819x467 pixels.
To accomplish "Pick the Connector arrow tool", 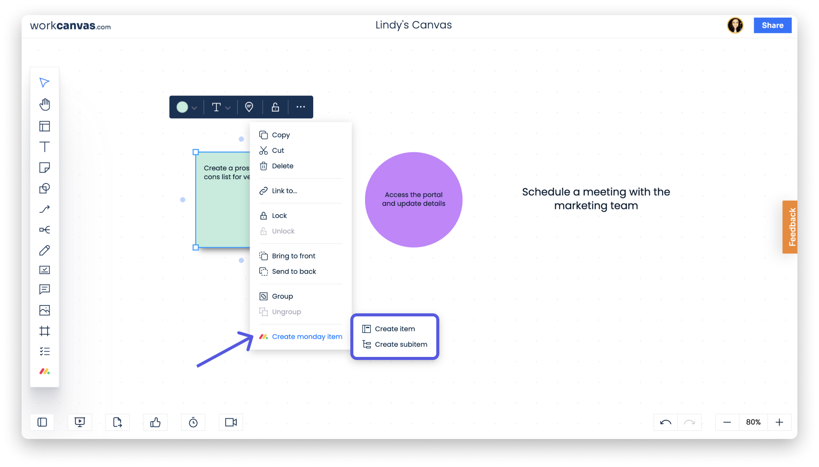I will pos(44,209).
